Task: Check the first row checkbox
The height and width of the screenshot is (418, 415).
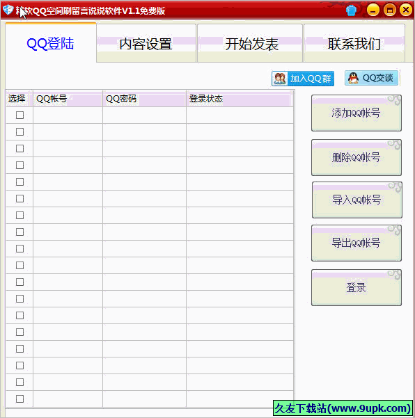Action: (19, 115)
